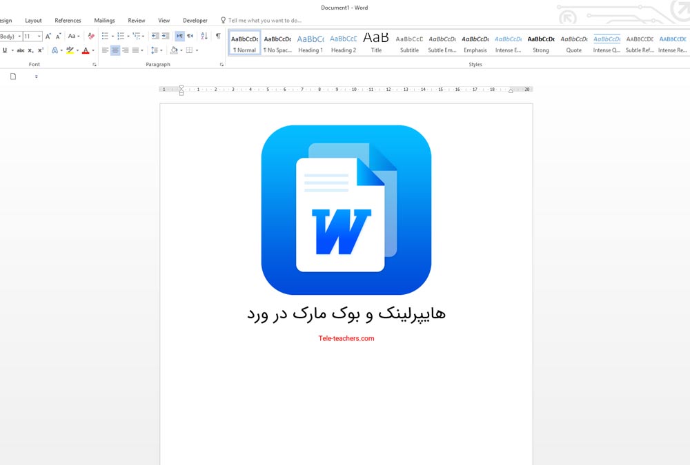The height and width of the screenshot is (465, 690).
Task: Apply the Strong style
Action: [x=541, y=43]
